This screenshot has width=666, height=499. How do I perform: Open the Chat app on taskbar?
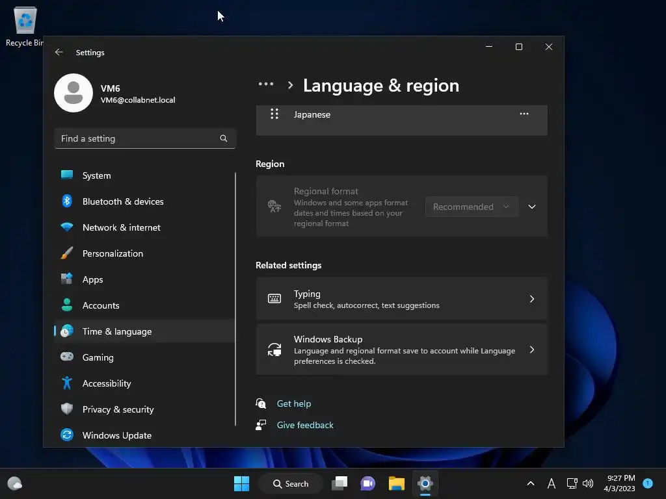(368, 483)
